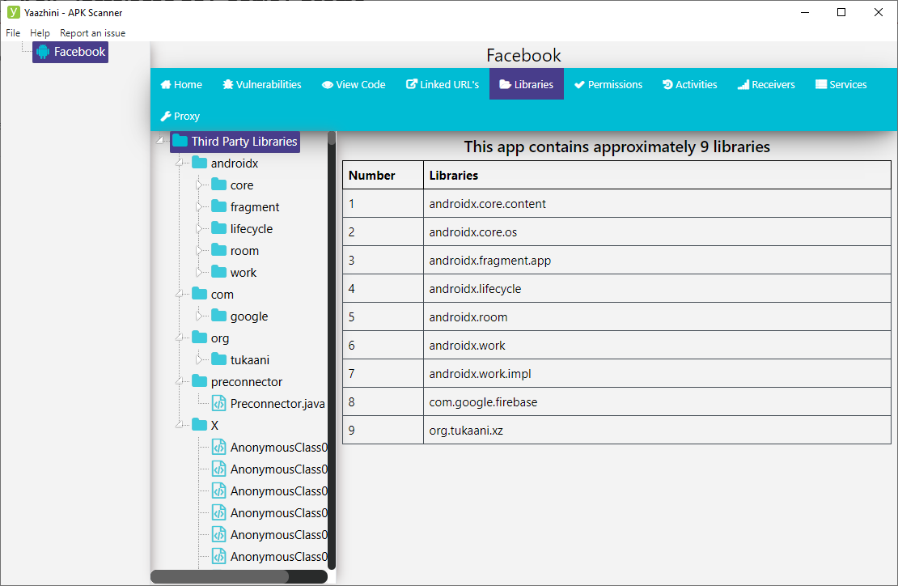Open the View Code tab
The width and height of the screenshot is (898, 586).
(354, 84)
